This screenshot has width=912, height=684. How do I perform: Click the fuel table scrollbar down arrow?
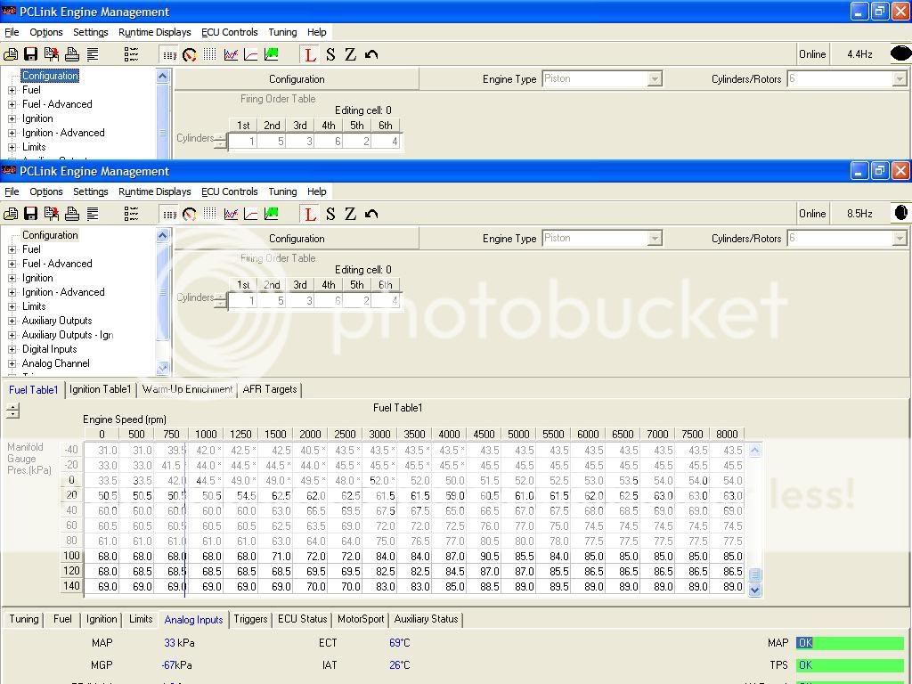coord(755,590)
